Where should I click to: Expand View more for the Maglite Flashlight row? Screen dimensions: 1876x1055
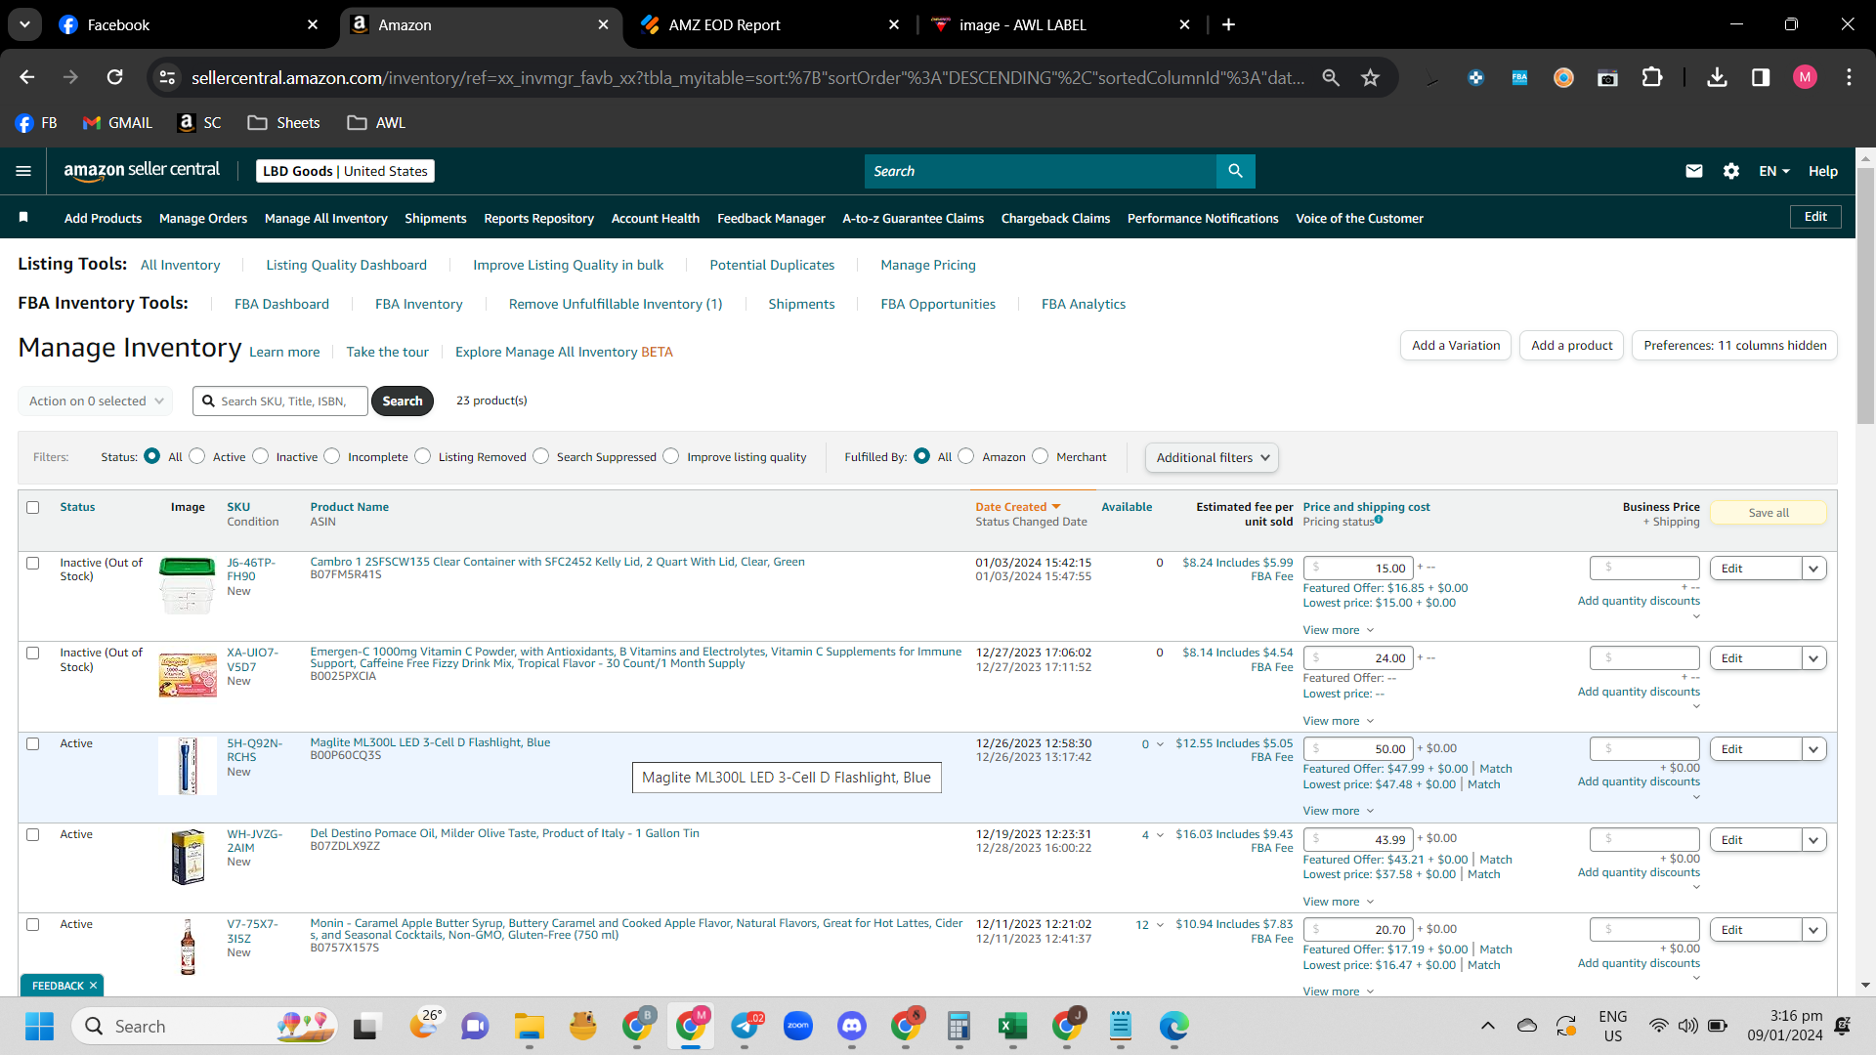click(1339, 811)
